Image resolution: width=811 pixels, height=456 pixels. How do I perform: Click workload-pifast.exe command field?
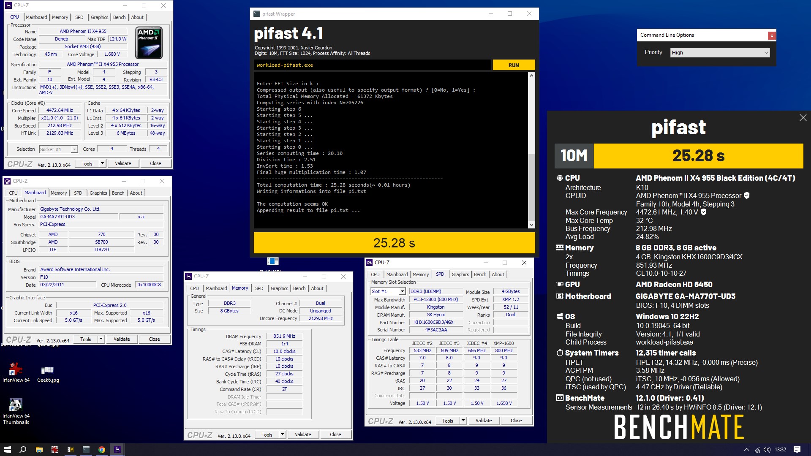373,65
